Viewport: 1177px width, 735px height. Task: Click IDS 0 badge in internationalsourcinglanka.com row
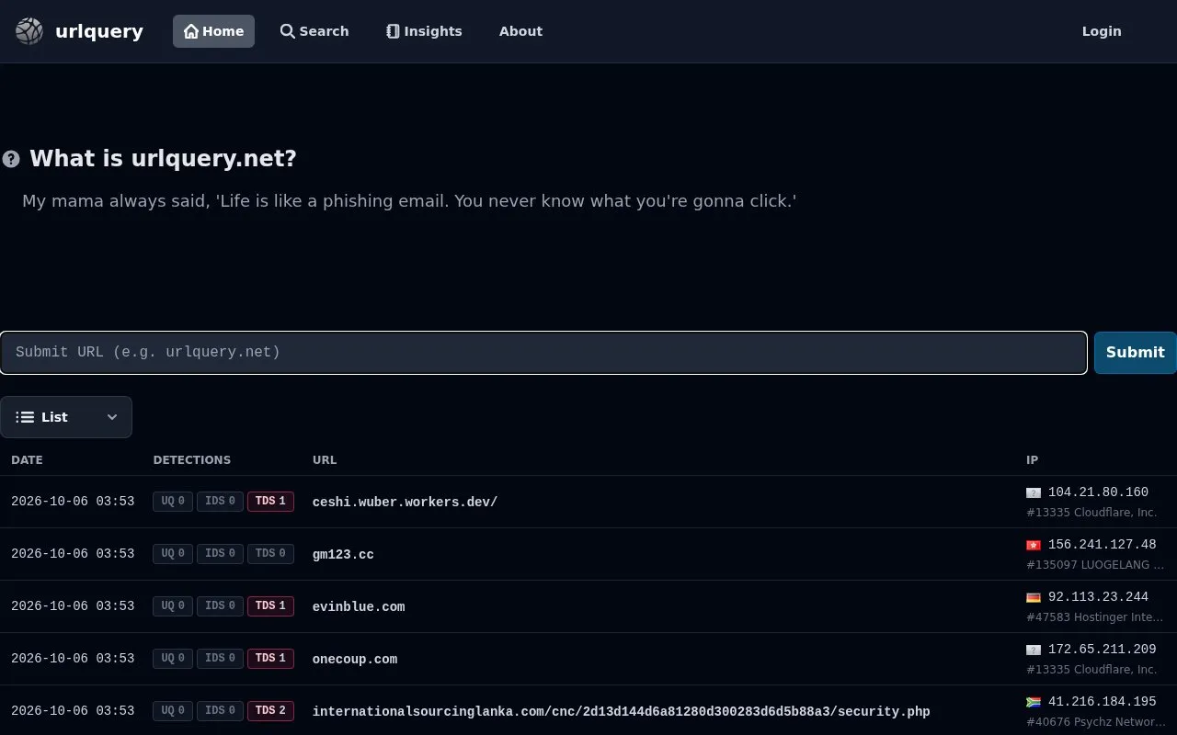[x=220, y=711]
